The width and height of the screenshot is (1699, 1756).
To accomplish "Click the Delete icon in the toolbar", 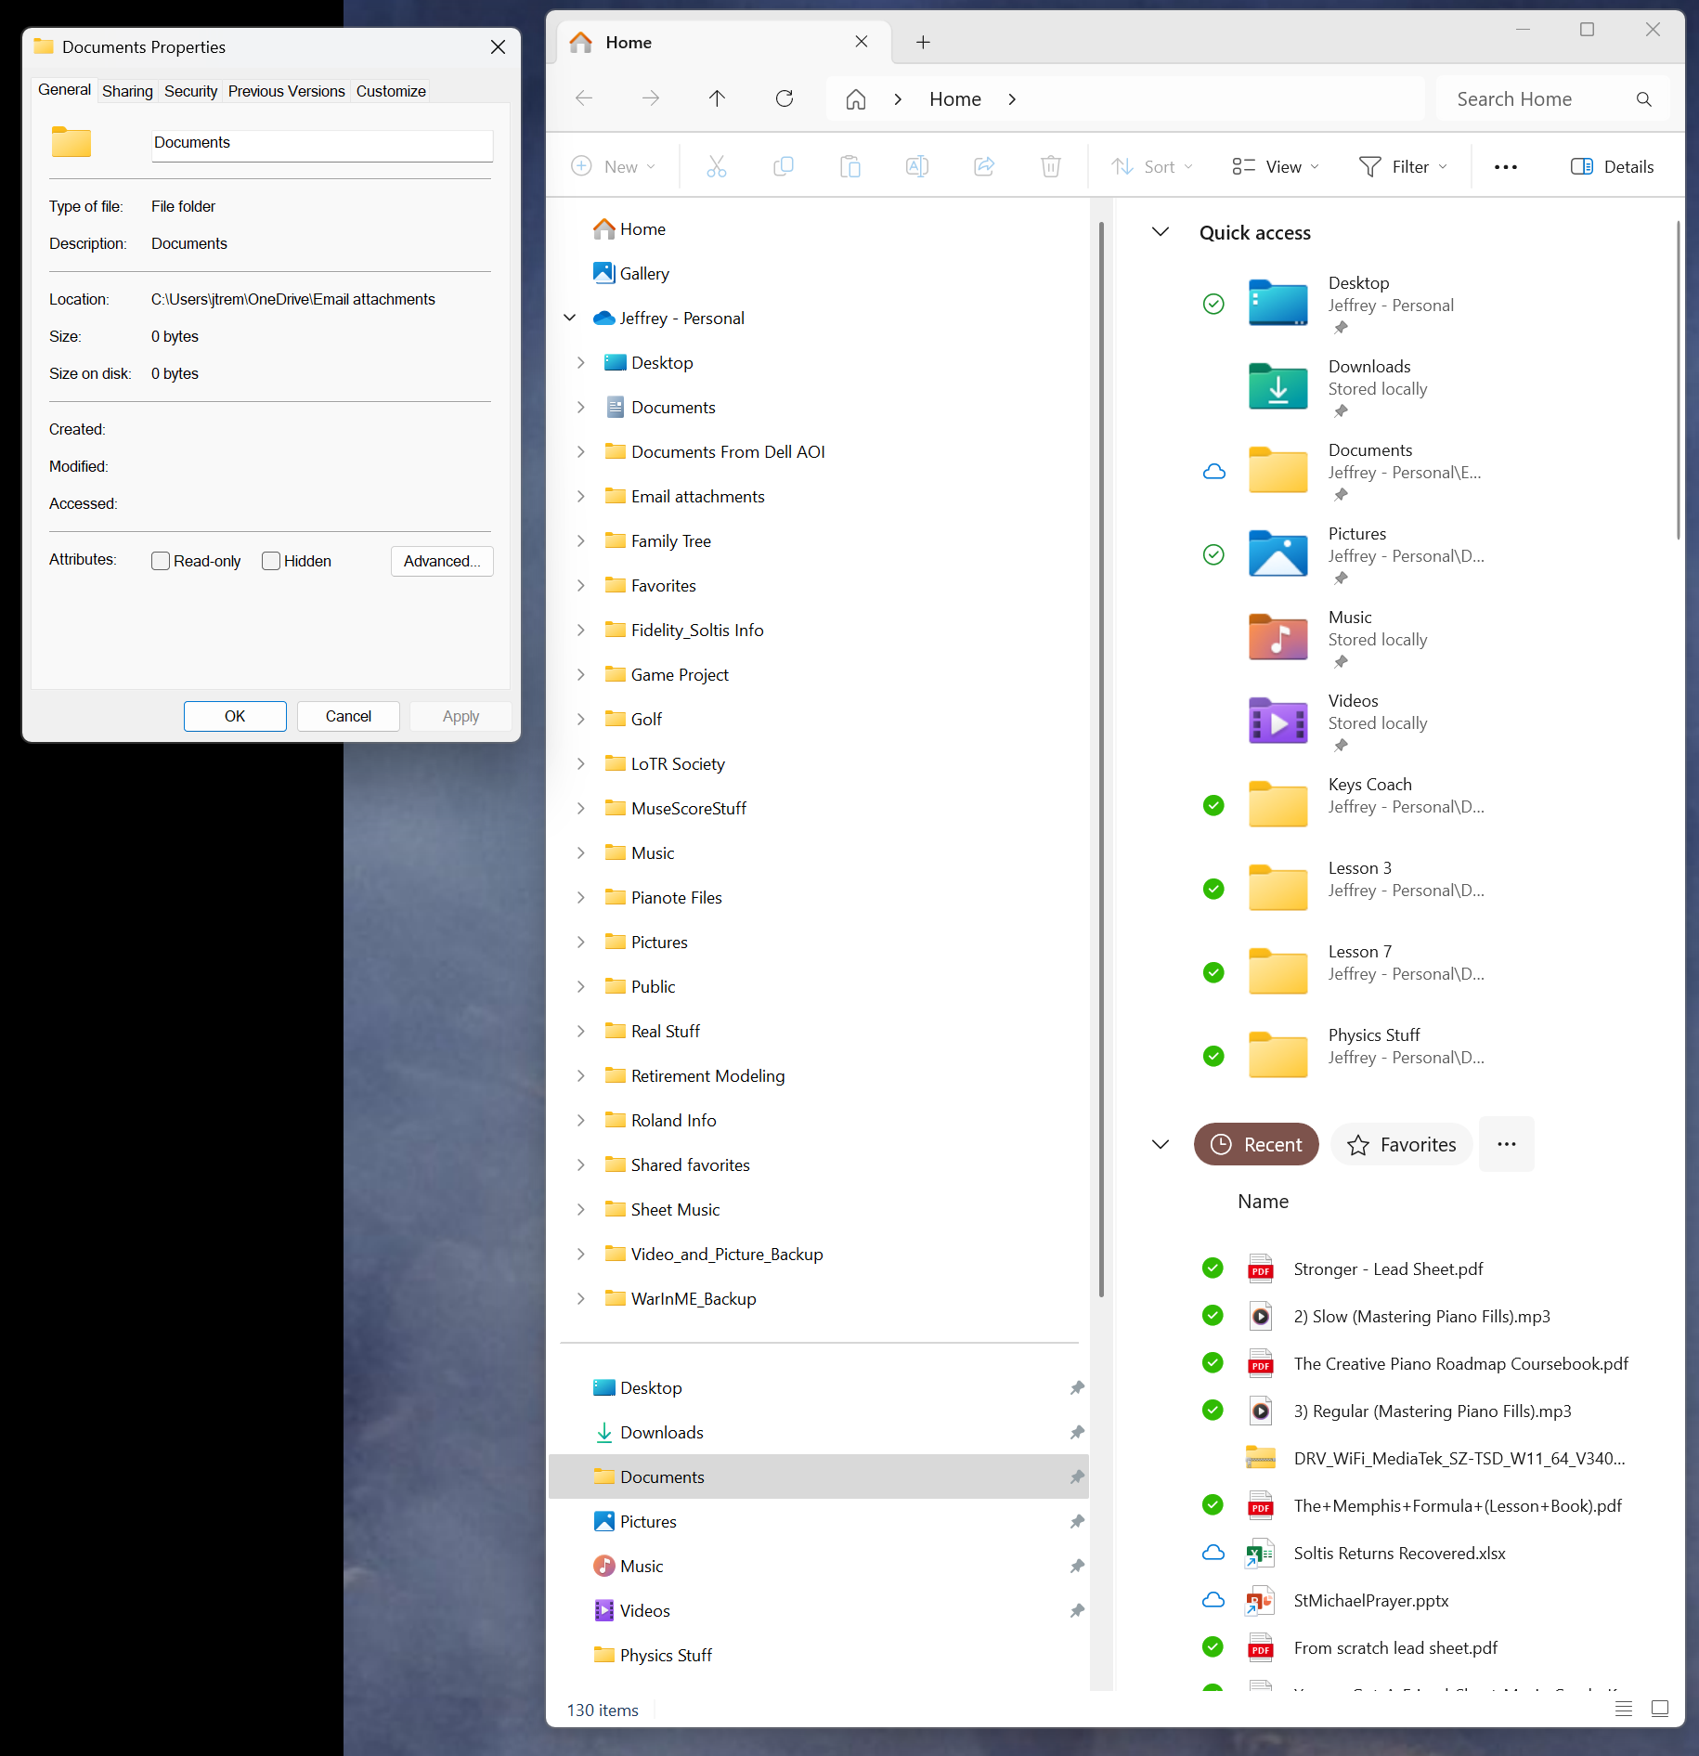I will [x=1050, y=166].
